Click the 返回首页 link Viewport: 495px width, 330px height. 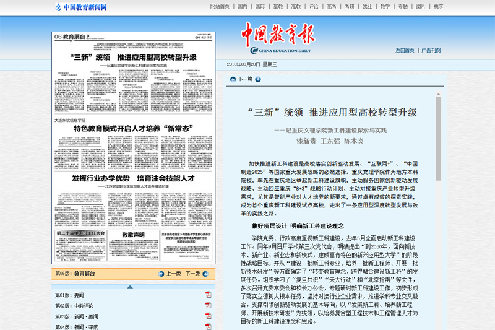tap(405, 51)
